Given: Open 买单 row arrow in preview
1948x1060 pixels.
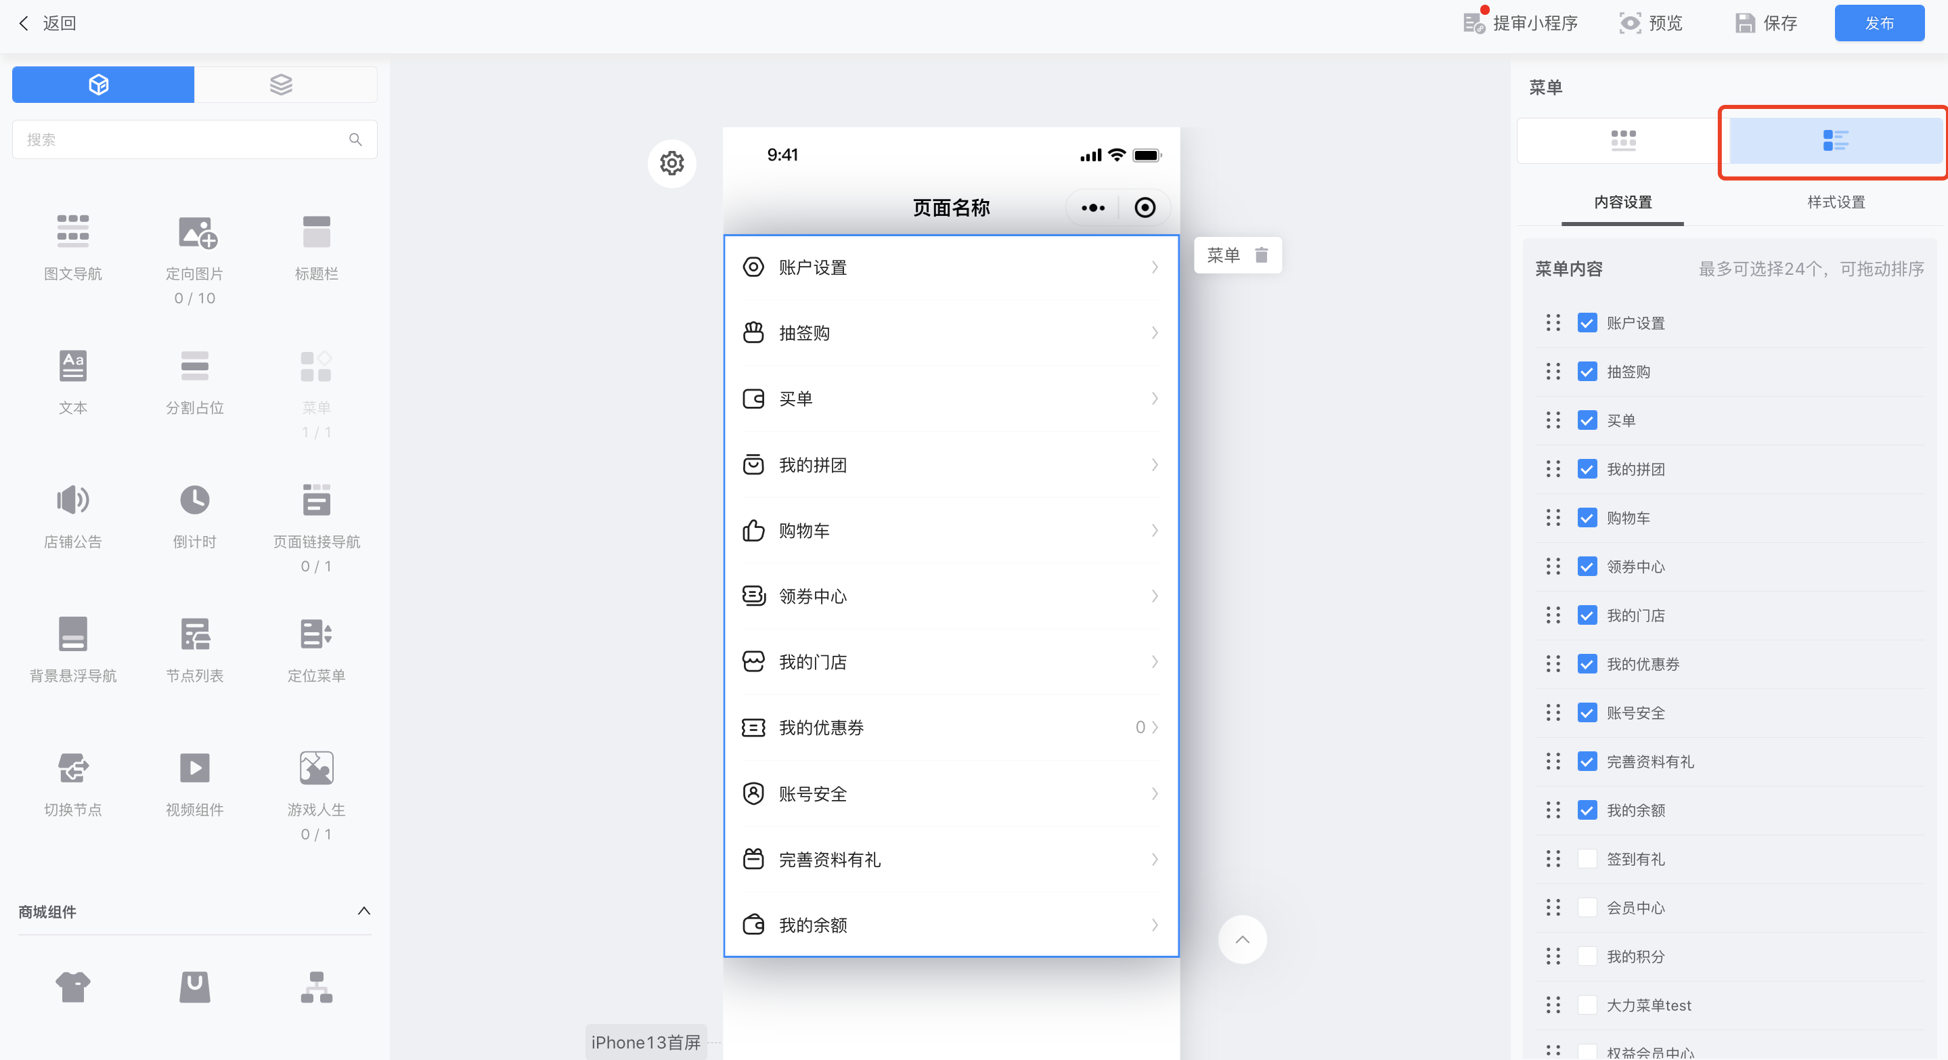Looking at the screenshot, I should [x=1154, y=399].
